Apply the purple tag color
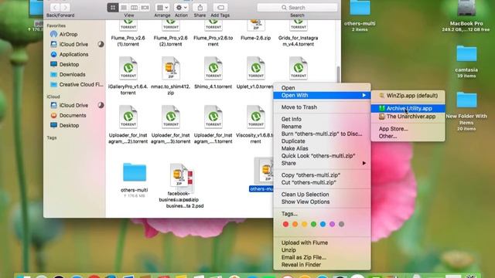Image resolution: width=495 pixels, height=278 pixels. pyautogui.click(x=332, y=224)
